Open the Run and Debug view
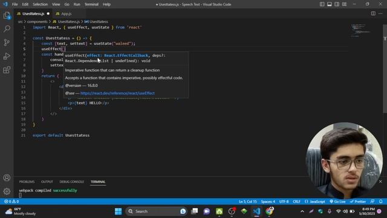Viewport: 387px width, 218px height. (7, 56)
